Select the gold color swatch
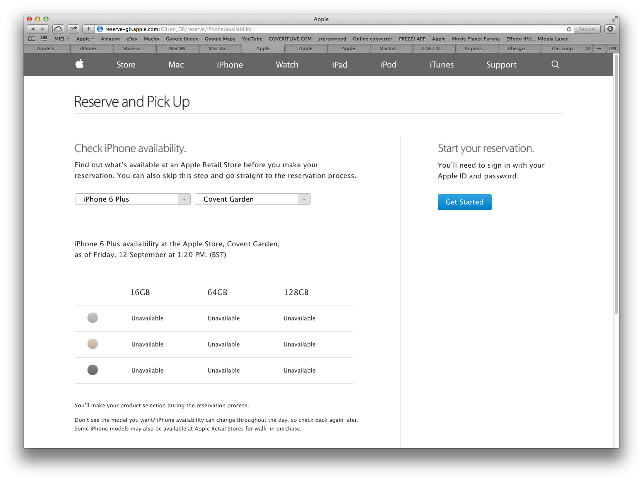The image size is (643, 481). [93, 344]
